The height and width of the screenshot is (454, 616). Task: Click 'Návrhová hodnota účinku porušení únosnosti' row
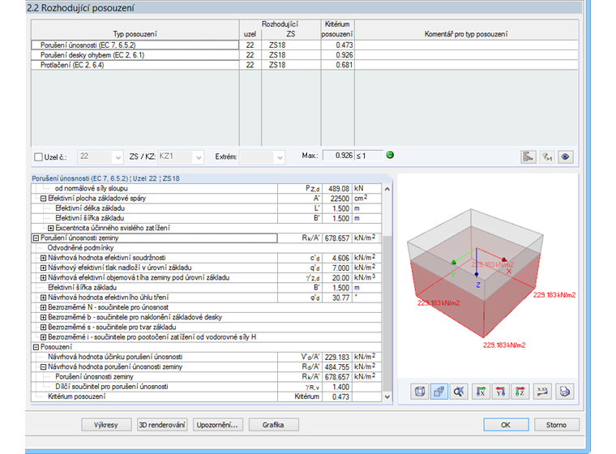click(206, 357)
